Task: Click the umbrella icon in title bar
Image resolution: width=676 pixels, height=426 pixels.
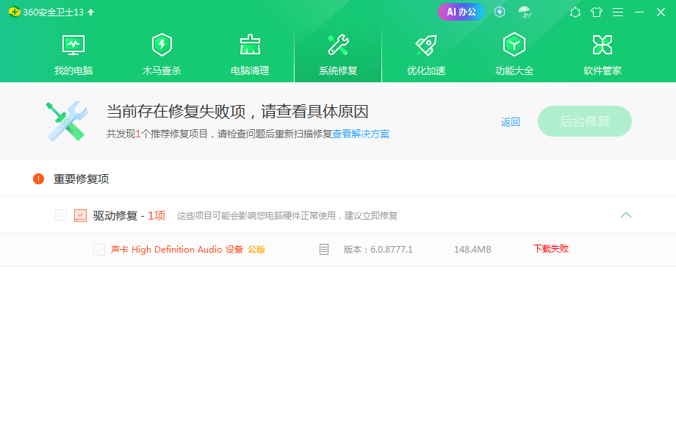Action: (524, 12)
